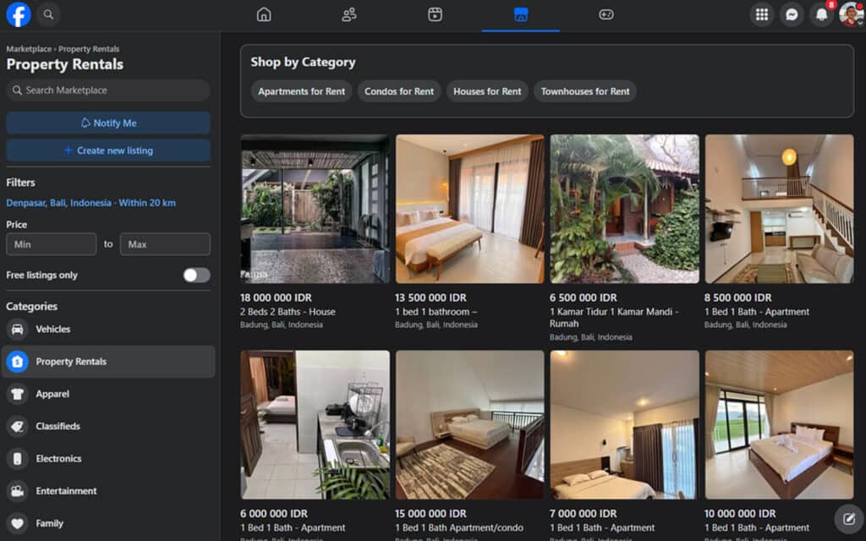This screenshot has width=866, height=541.
Task: Click the '18 000 000 IDR' price text
Action: click(x=277, y=298)
